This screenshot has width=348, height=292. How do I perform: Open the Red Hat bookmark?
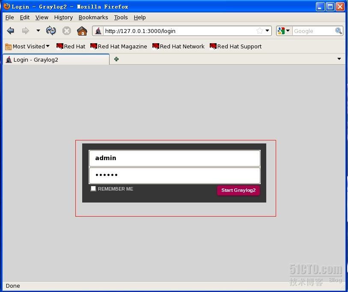point(71,46)
